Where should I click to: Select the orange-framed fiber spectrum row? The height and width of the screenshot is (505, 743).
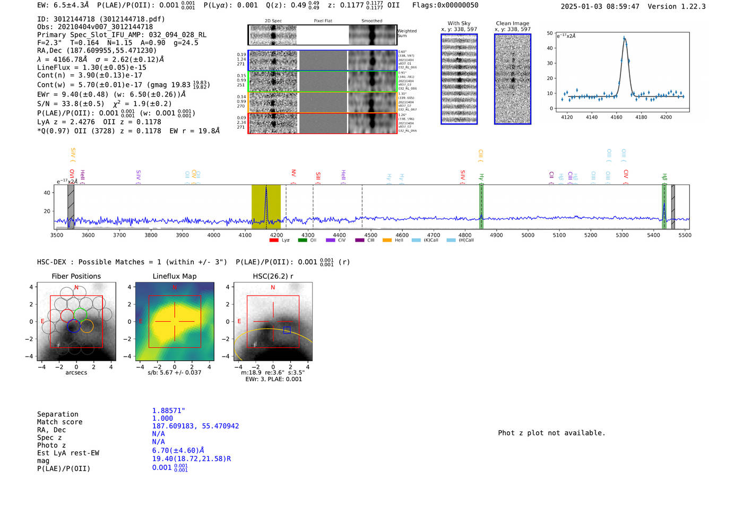point(322,102)
